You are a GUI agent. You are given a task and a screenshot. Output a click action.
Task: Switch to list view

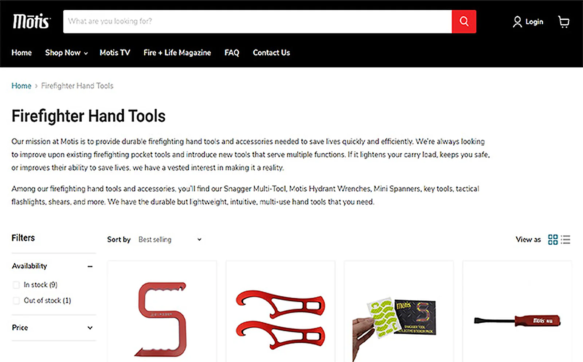566,240
